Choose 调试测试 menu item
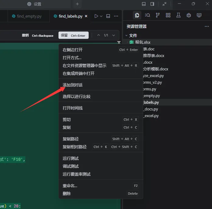 101,166
